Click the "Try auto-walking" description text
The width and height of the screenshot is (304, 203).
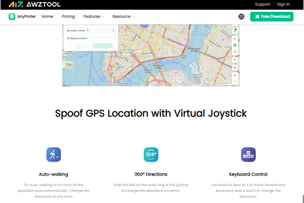54,191
